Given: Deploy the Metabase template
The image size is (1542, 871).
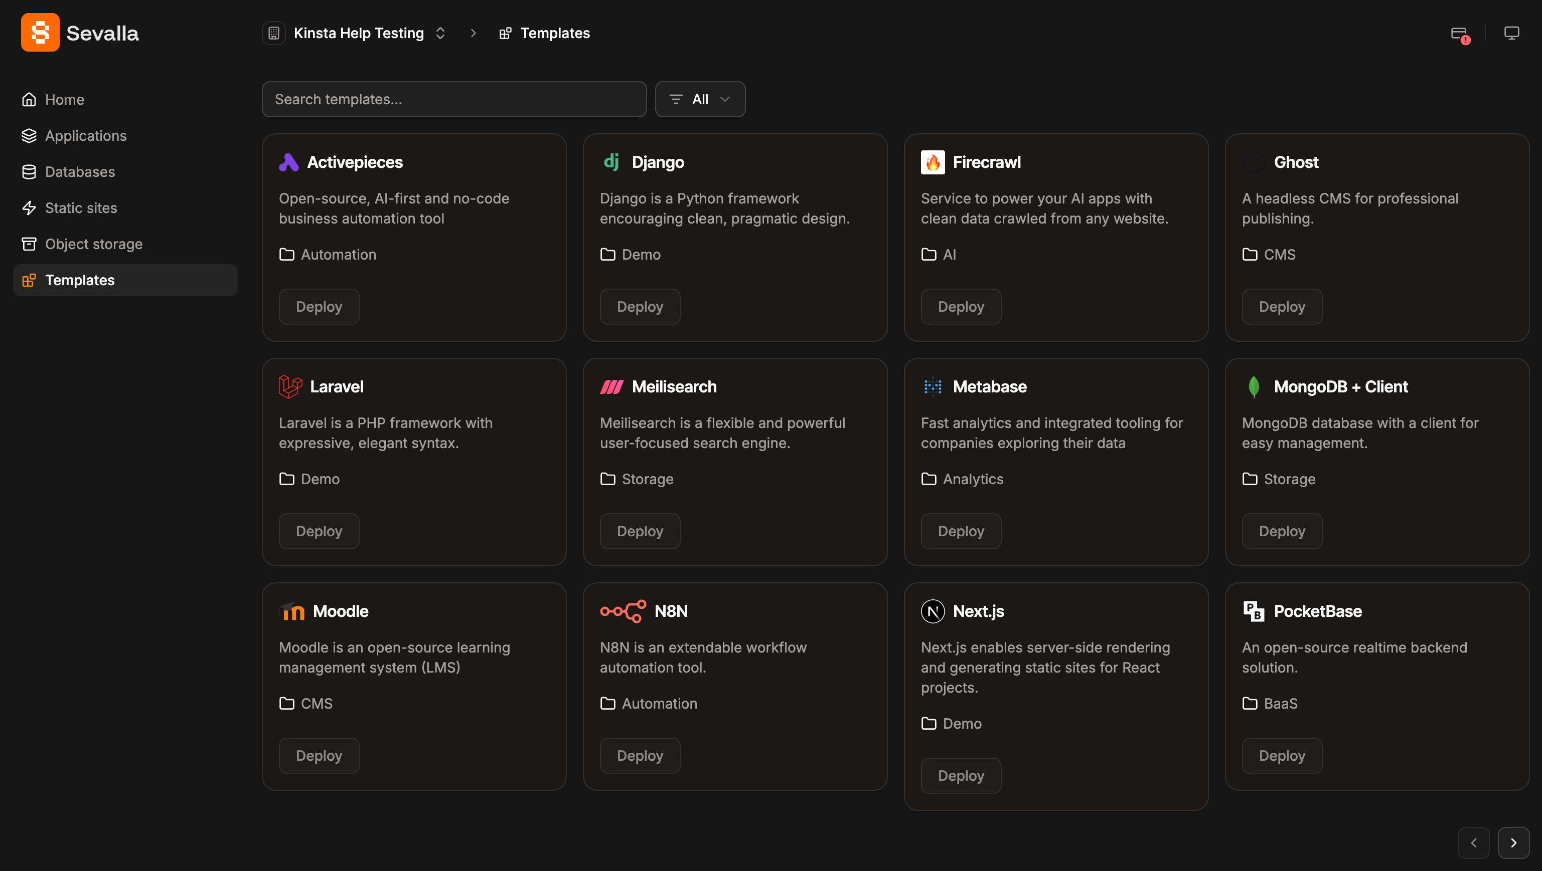Looking at the screenshot, I should [960, 531].
